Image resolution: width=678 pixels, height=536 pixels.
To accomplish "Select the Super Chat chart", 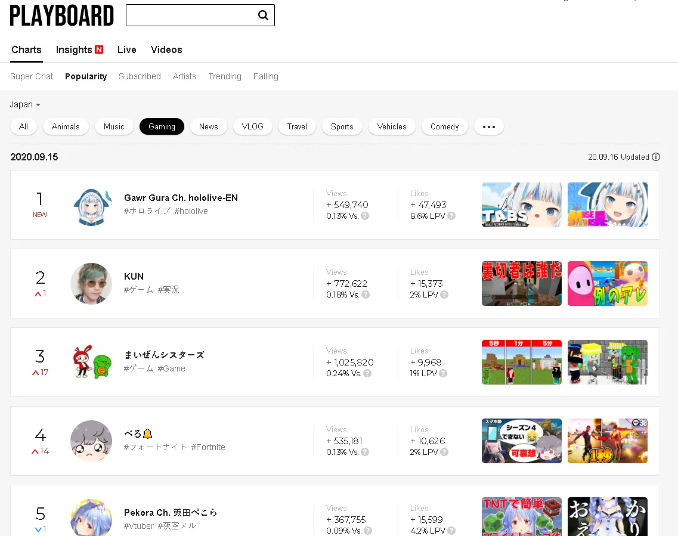I will tap(32, 76).
